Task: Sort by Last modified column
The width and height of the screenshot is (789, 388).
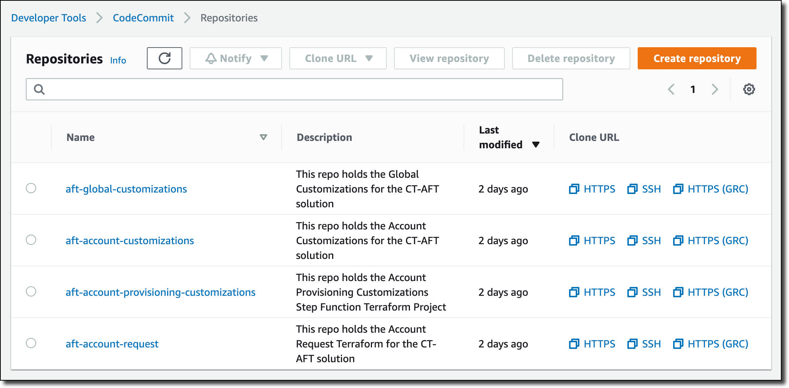Action: point(509,137)
